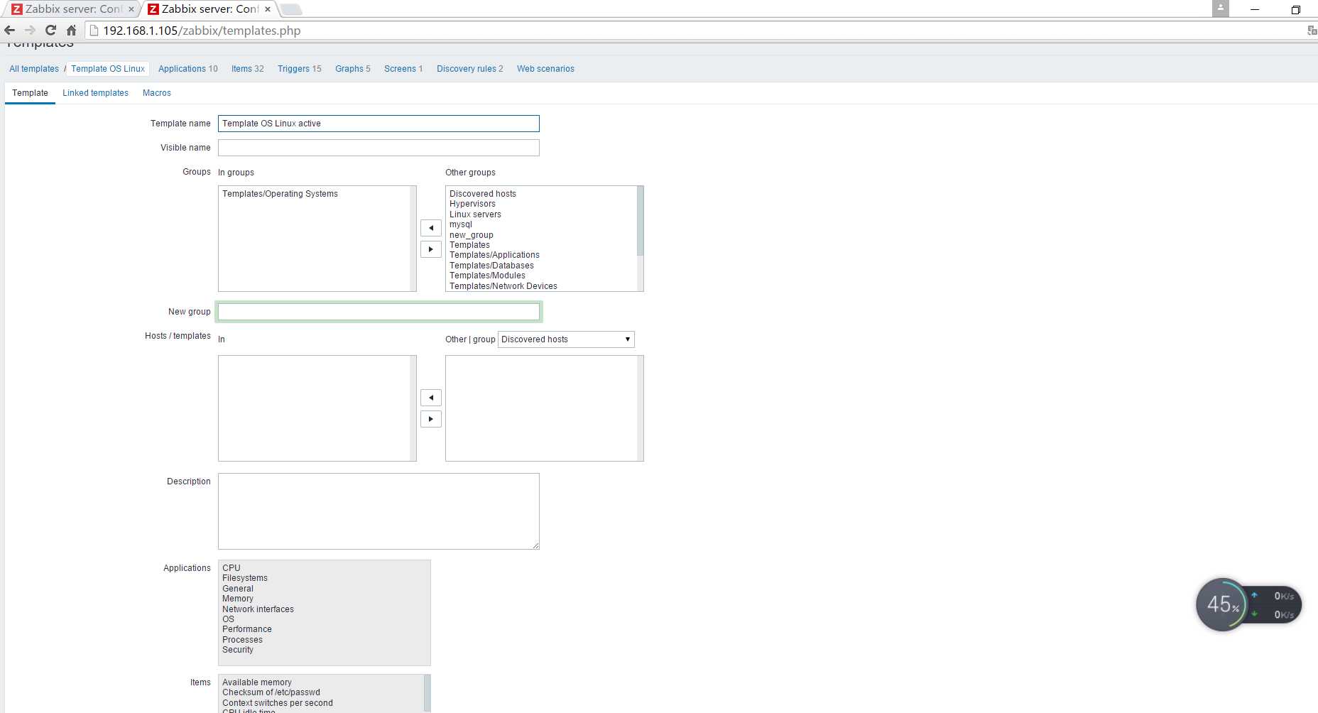Select new_group in Other groups list

point(471,235)
